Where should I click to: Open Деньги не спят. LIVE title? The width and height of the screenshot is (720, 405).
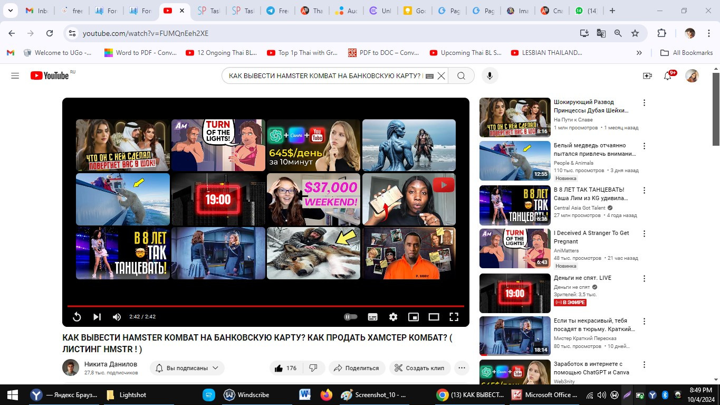583,278
